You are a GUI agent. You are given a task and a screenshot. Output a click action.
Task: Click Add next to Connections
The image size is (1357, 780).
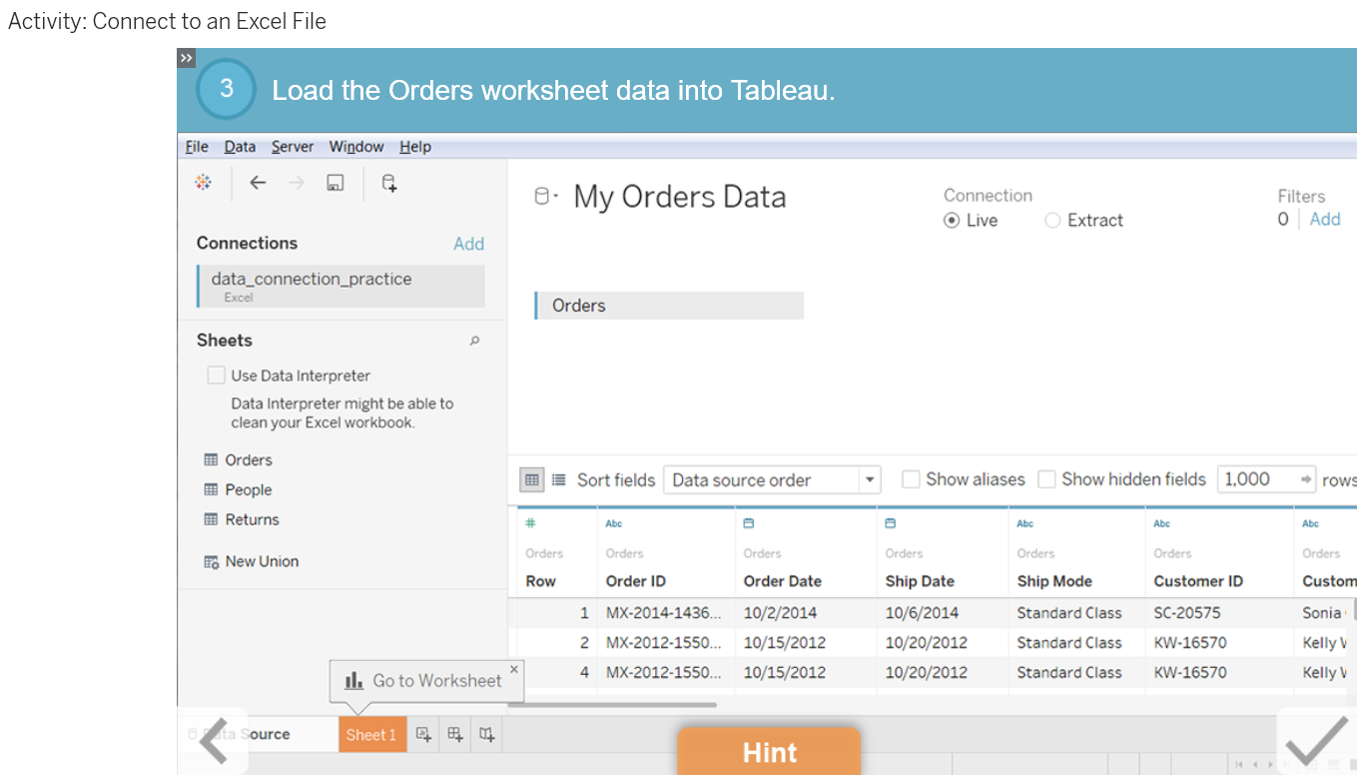click(468, 244)
